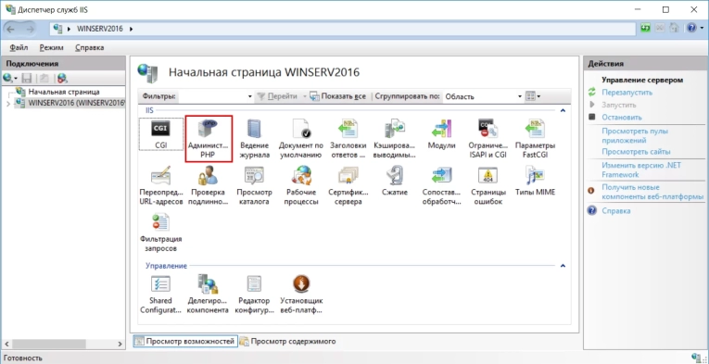Switch to Просмотр возможностей tab
Viewport: 709px width, 364px height.
(x=185, y=341)
